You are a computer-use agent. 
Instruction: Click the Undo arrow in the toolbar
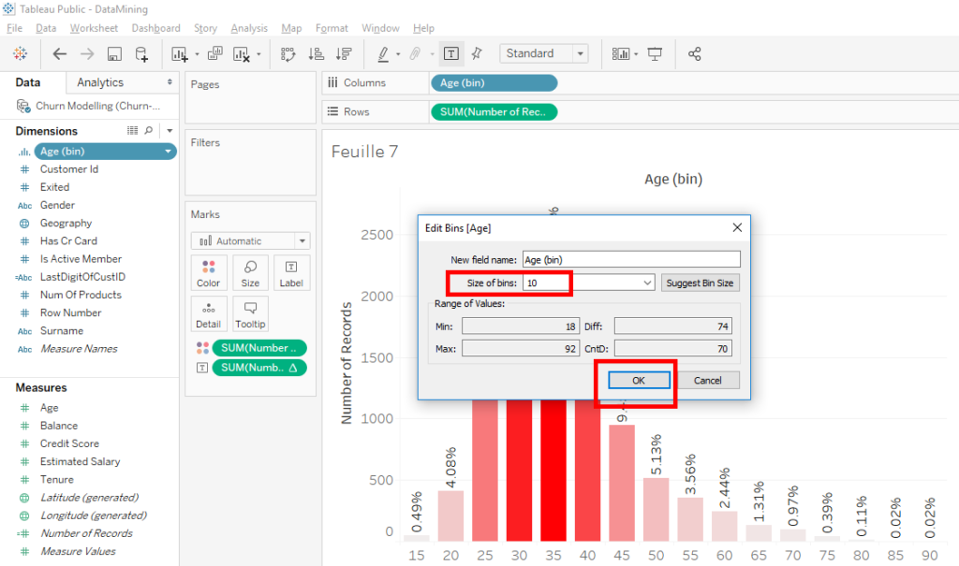pos(59,53)
